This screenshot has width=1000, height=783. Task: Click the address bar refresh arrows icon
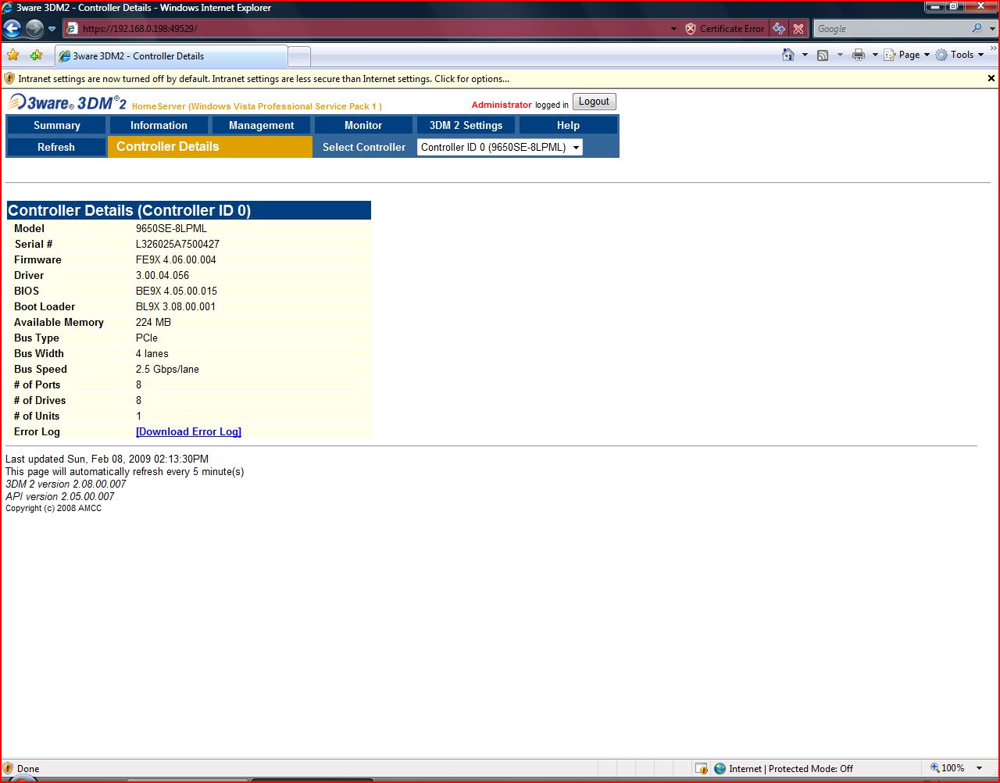[x=779, y=29]
